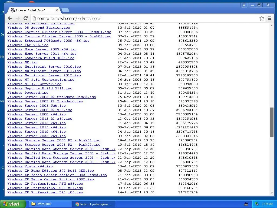Select the date 26-Sep-2008 00:48
277x208 pixels.
click(136, 80)
